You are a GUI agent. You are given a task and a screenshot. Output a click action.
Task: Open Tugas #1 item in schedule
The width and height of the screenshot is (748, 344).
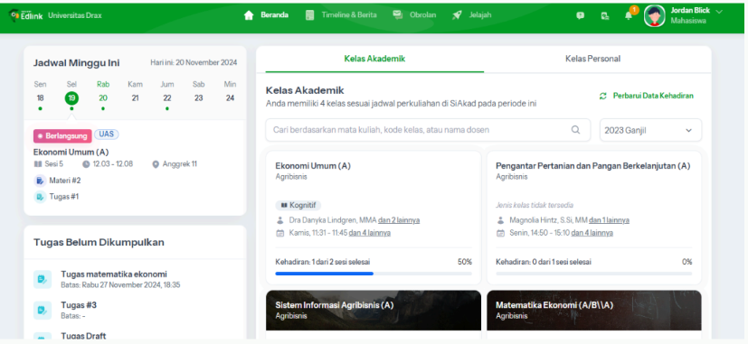pyautogui.click(x=64, y=196)
